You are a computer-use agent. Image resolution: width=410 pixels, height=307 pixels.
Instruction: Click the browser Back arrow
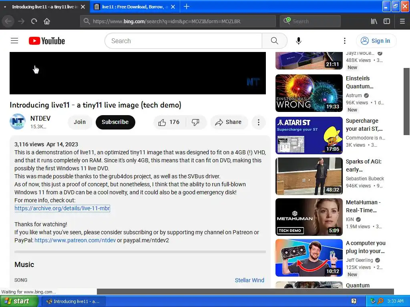tap(8, 21)
